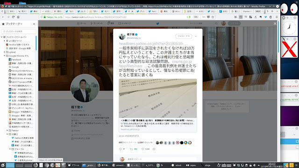Image resolution: width=299 pixels, height=168 pixels.
Task: Open the profile avatar menu in Twitter header
Action: point(223,23)
